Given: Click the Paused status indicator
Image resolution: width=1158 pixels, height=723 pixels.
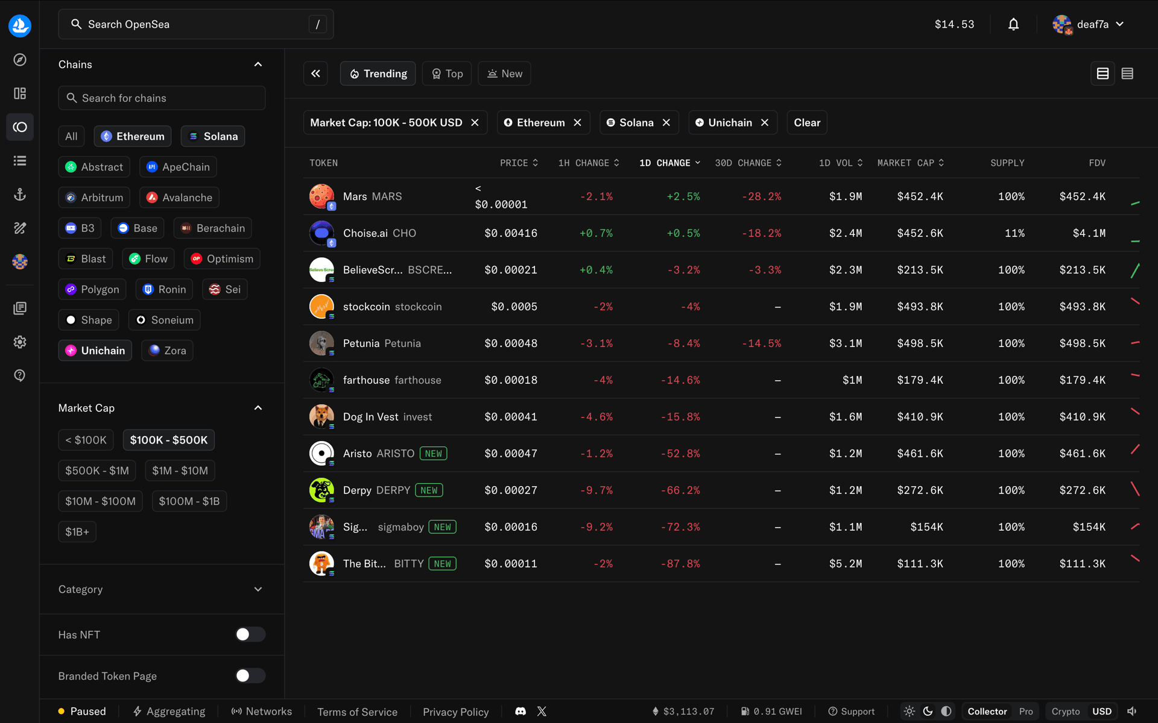Looking at the screenshot, I should click(x=82, y=712).
